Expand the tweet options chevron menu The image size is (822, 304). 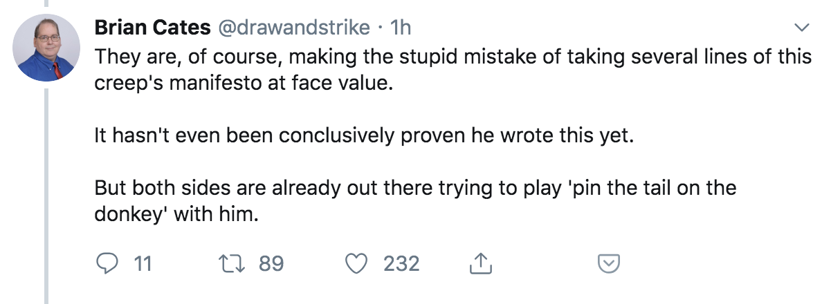pyautogui.click(x=802, y=28)
